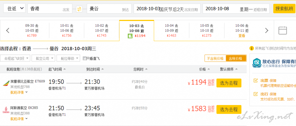296x126 pixels.
Task: Click the orange info icon about local times
Action: click(251, 48)
